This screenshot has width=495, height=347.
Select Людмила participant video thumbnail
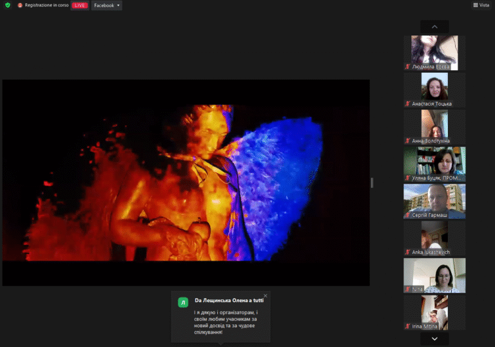[434, 50]
